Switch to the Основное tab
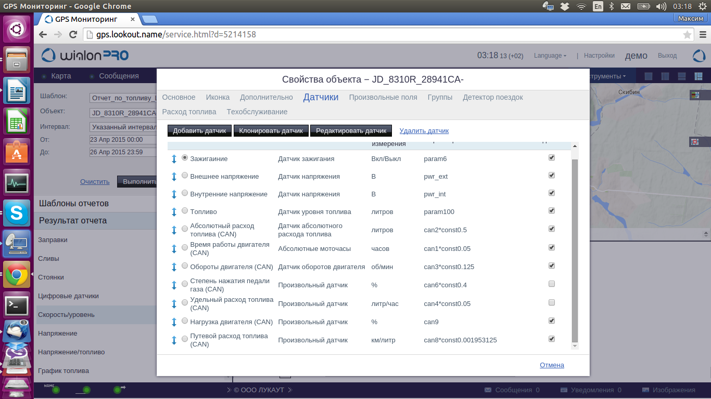This screenshot has height=399, width=711. 179,97
